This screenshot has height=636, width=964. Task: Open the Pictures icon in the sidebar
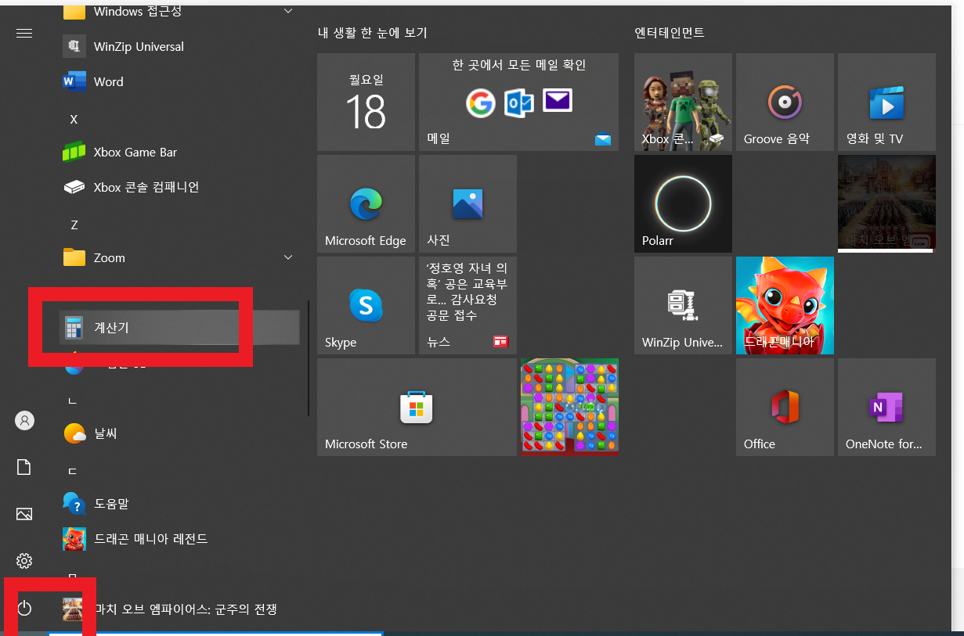(24, 514)
